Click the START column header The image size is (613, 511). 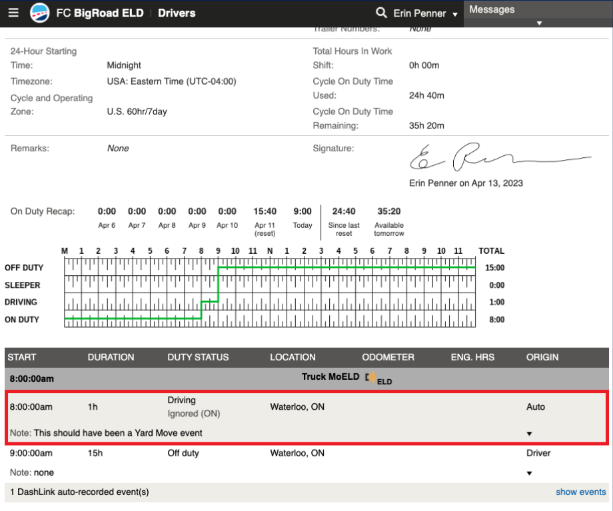22,357
